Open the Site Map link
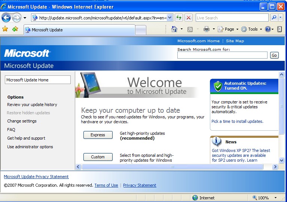The height and width of the screenshot is (202, 287). [235, 41]
